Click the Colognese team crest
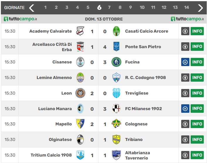Screen dimensions: 207x163 (116, 124)
